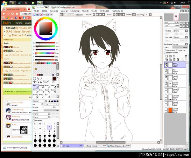Image resolution: width=191 pixels, height=158 pixels.
Task: Enable the Advanced brush settings checkbox
Action: (x=34, y=121)
